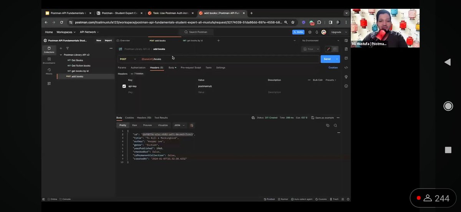Click the filter icon in Collections panel
The height and width of the screenshot is (212, 461).
click(67, 48)
